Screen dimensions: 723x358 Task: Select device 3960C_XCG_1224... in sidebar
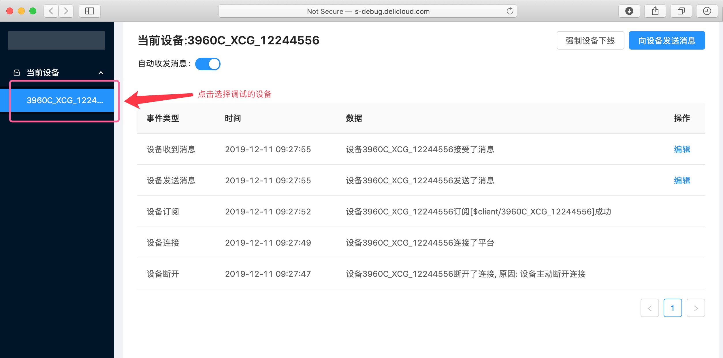[65, 100]
